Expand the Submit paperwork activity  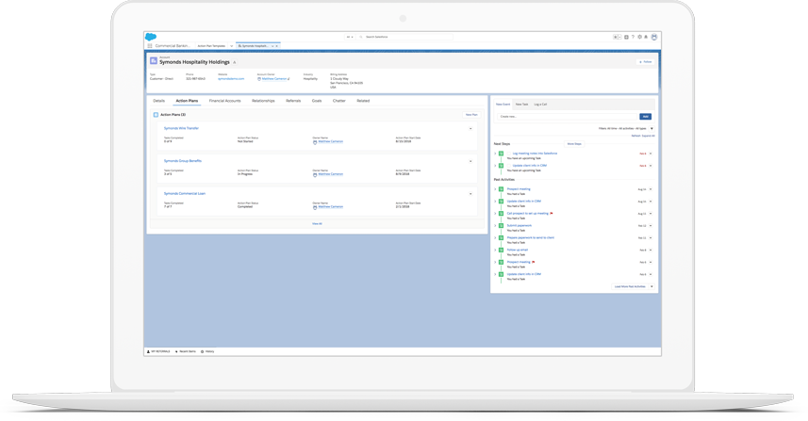[495, 225]
